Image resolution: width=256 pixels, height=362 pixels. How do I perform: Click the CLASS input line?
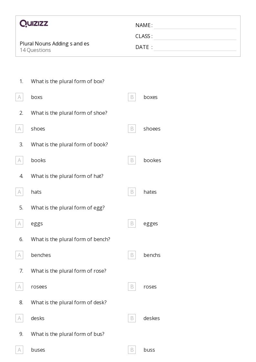(195, 36)
